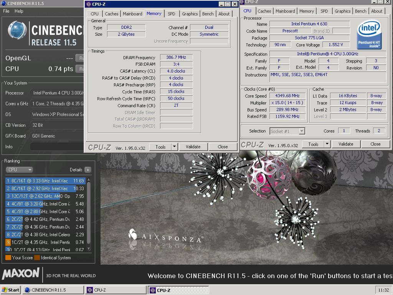The height and width of the screenshot is (295, 393).
Task: Switch to Caches tab in Memory CPU-Z window
Action: (112, 14)
